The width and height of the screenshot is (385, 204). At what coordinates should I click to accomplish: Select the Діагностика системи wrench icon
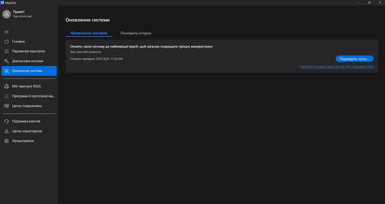tap(6, 61)
